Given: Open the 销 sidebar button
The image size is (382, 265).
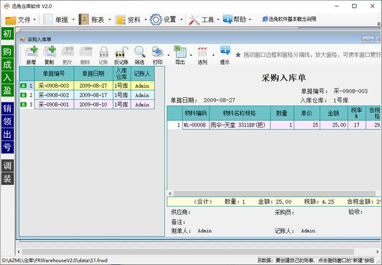Looking at the screenshot, I should pos(7,109).
